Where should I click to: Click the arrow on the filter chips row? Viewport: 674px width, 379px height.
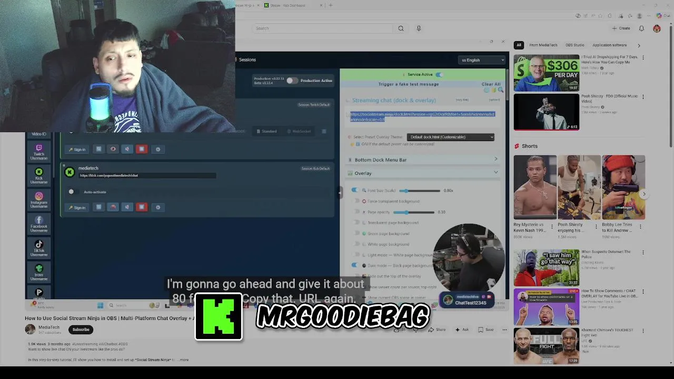[639, 45]
